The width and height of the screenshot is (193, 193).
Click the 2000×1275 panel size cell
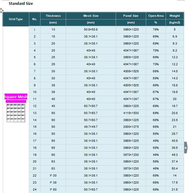[131, 127]
